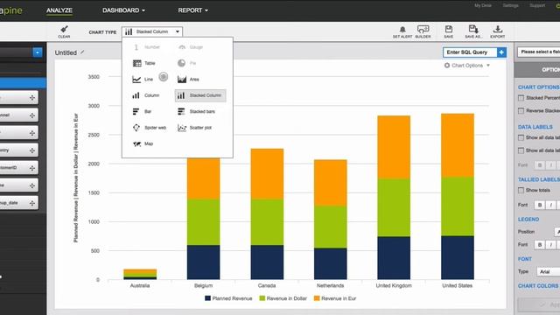
Task: Click the pencil icon beside Untitled
Action: pyautogui.click(x=82, y=52)
